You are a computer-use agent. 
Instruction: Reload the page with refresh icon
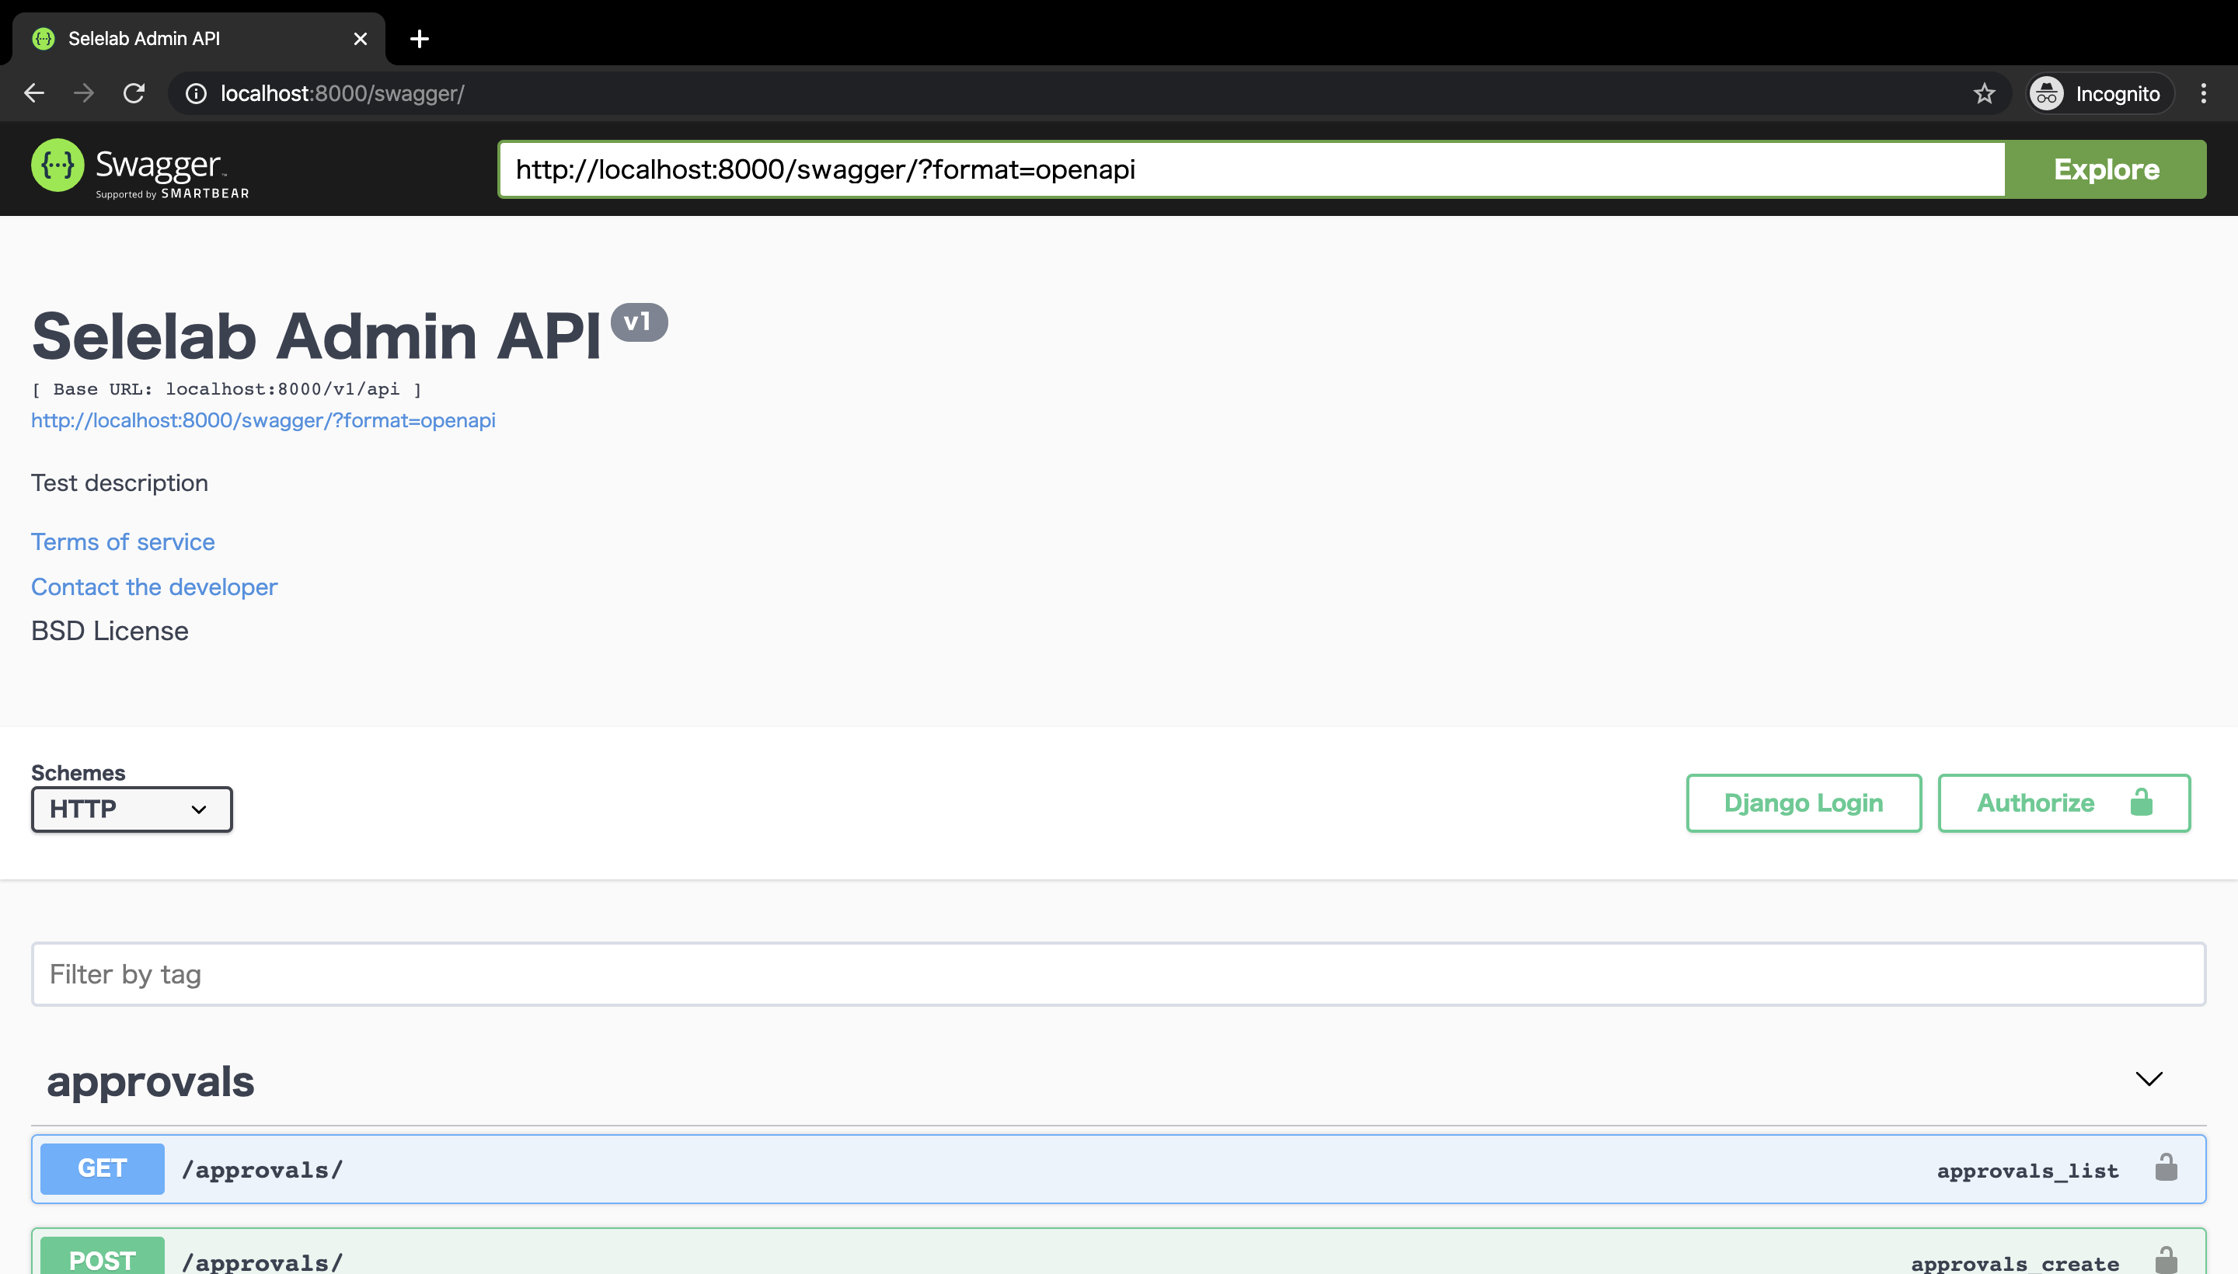134,92
